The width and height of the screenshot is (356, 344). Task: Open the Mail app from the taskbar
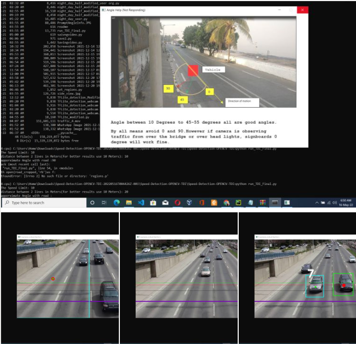(165, 202)
